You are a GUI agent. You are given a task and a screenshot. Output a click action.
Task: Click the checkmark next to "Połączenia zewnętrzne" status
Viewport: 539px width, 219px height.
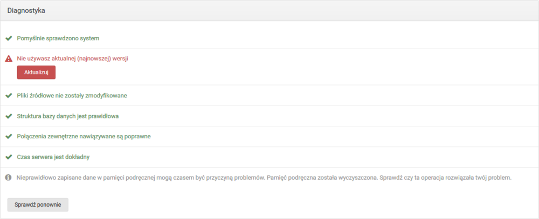coord(8,137)
